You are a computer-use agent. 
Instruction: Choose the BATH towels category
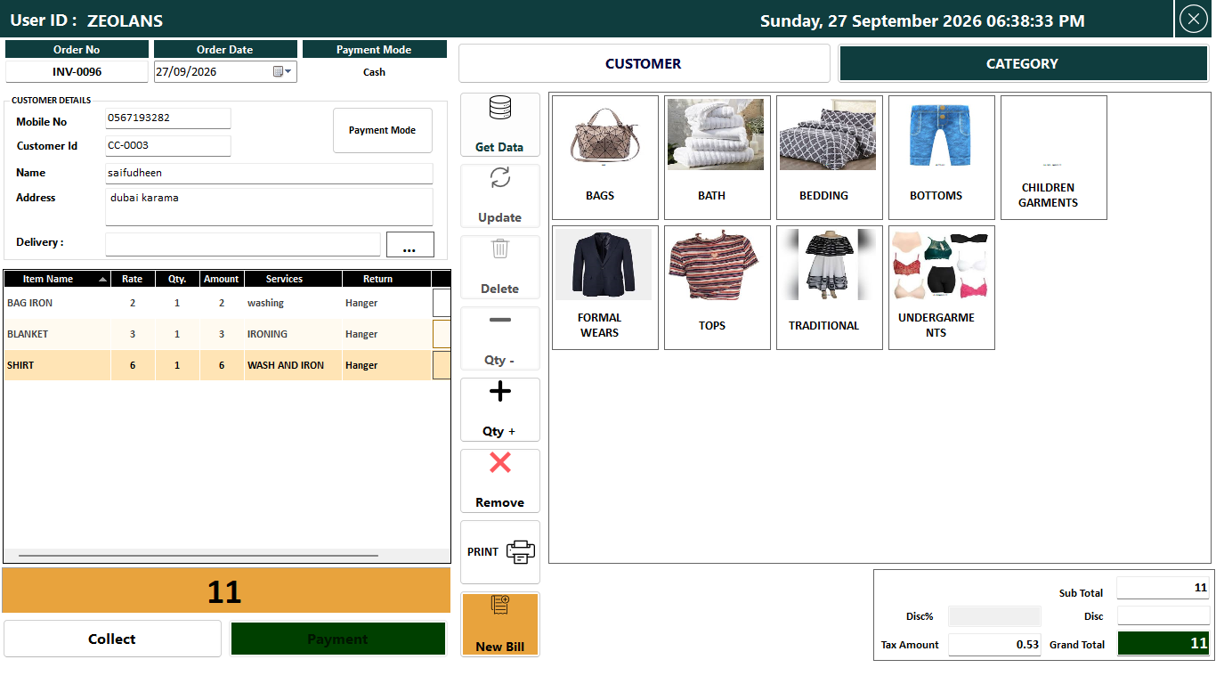pos(717,158)
